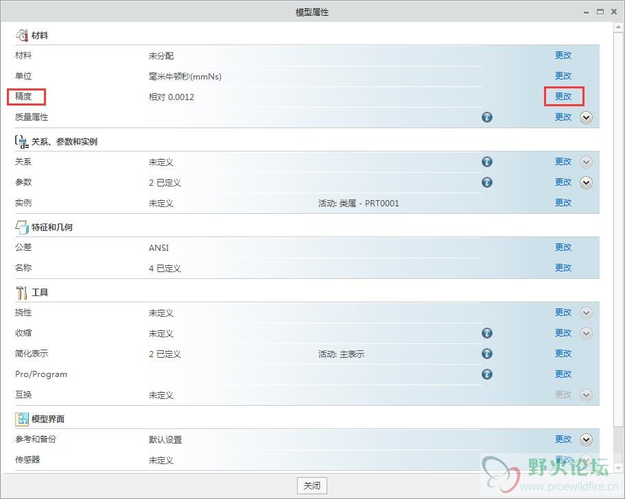
Task: Expand the 参数 row chevron
Action: (586, 183)
